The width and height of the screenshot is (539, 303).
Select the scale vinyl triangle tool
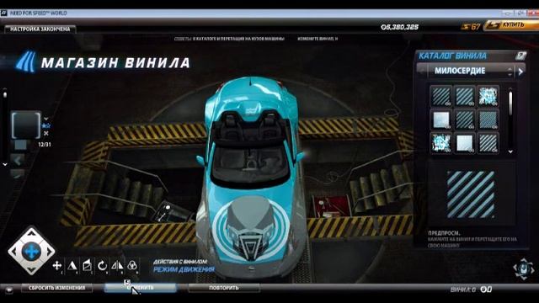(72, 265)
